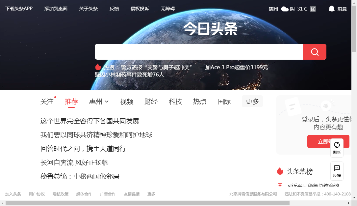Click the 优 air quality badge
This screenshot has width=357, height=206.
pyautogui.click(x=313, y=9)
